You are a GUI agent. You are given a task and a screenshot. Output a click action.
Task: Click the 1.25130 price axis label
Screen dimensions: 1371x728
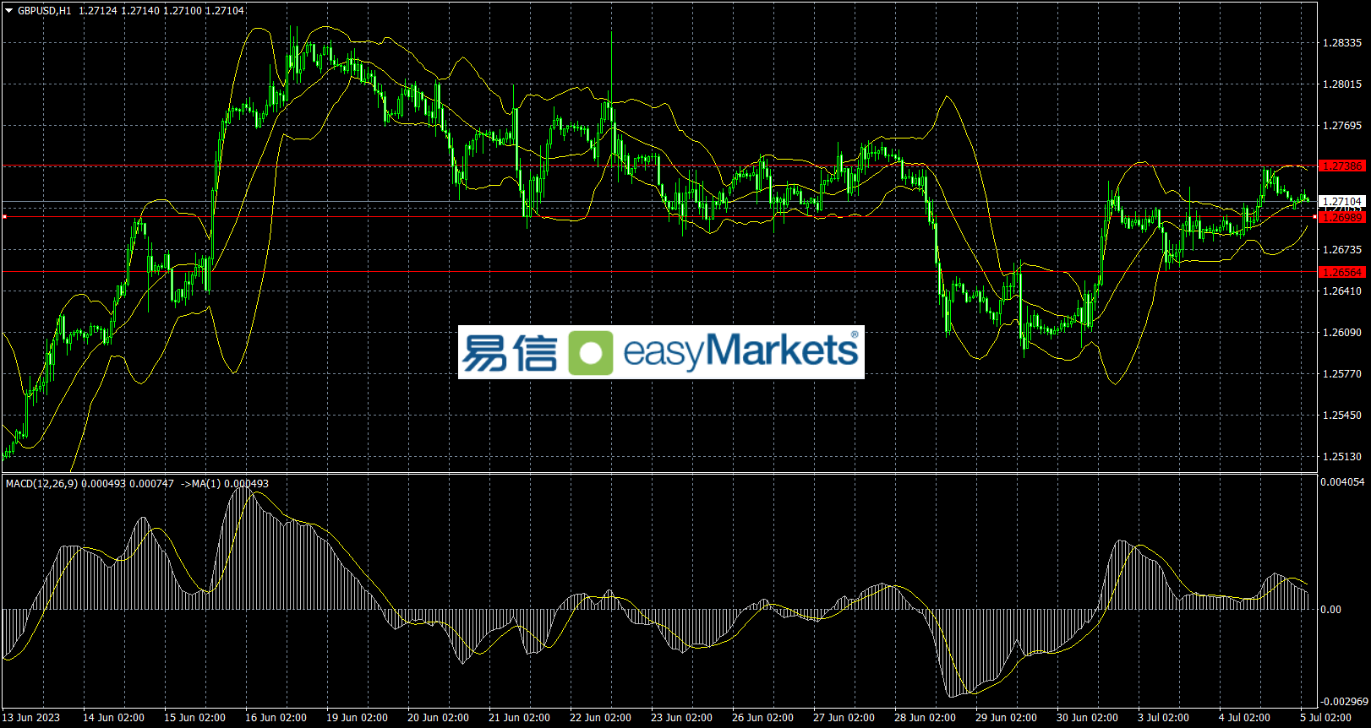pyautogui.click(x=1342, y=457)
